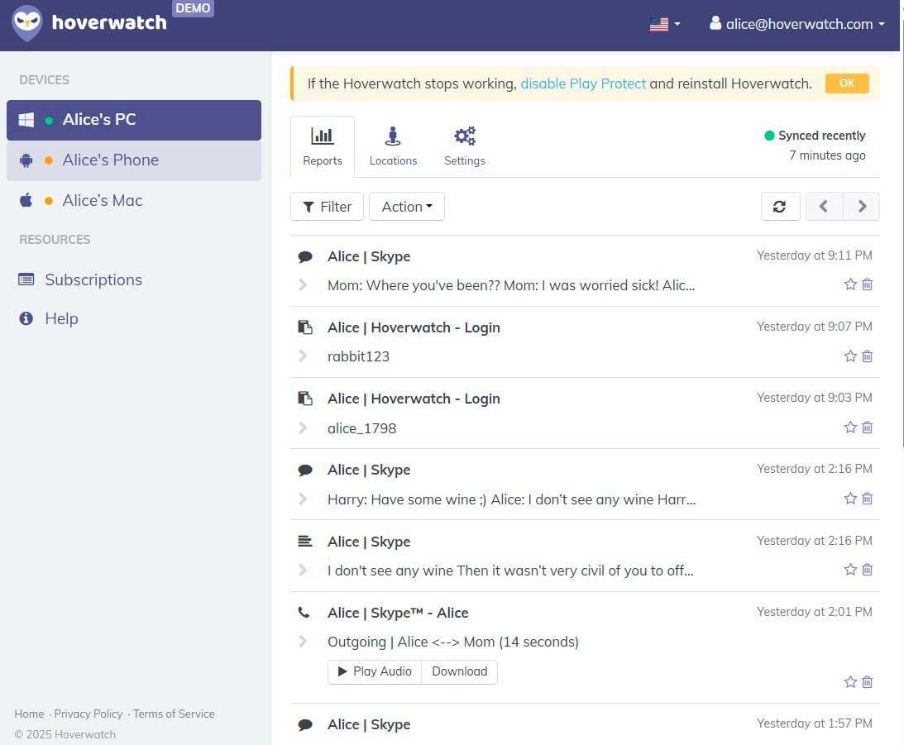Open the Home footer link
904x745 pixels.
(x=30, y=714)
